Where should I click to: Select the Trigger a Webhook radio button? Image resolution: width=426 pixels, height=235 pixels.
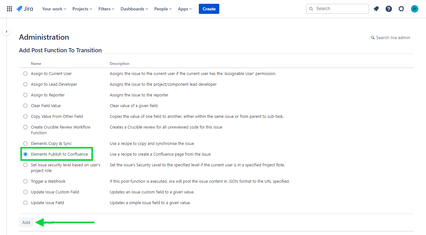tap(26, 181)
